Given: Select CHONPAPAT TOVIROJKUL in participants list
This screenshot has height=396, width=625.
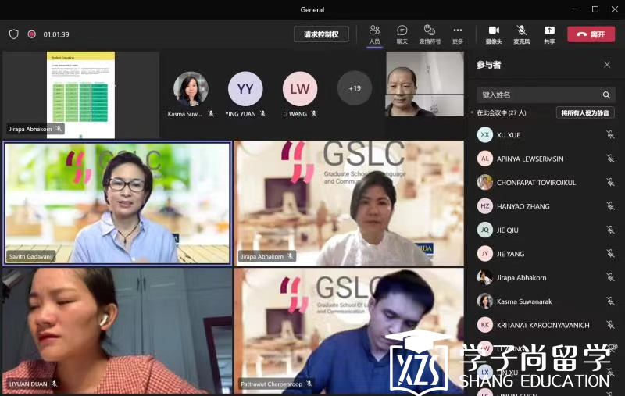Looking at the screenshot, I should [x=546, y=183].
